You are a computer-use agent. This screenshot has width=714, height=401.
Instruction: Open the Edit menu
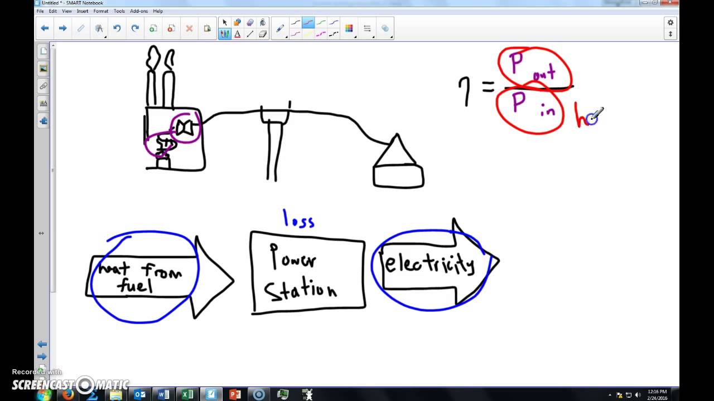tap(52, 11)
